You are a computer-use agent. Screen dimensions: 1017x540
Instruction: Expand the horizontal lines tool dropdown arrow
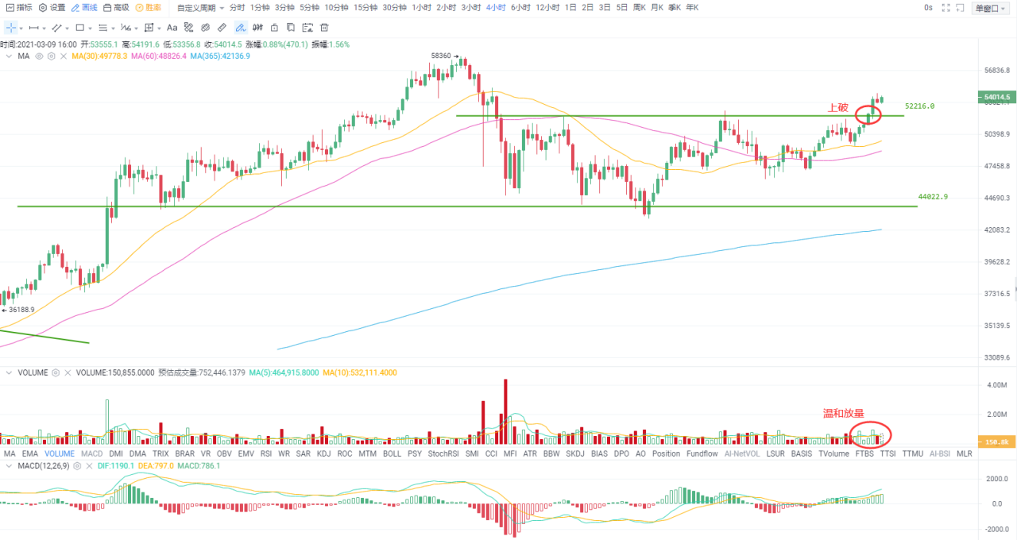click(114, 29)
